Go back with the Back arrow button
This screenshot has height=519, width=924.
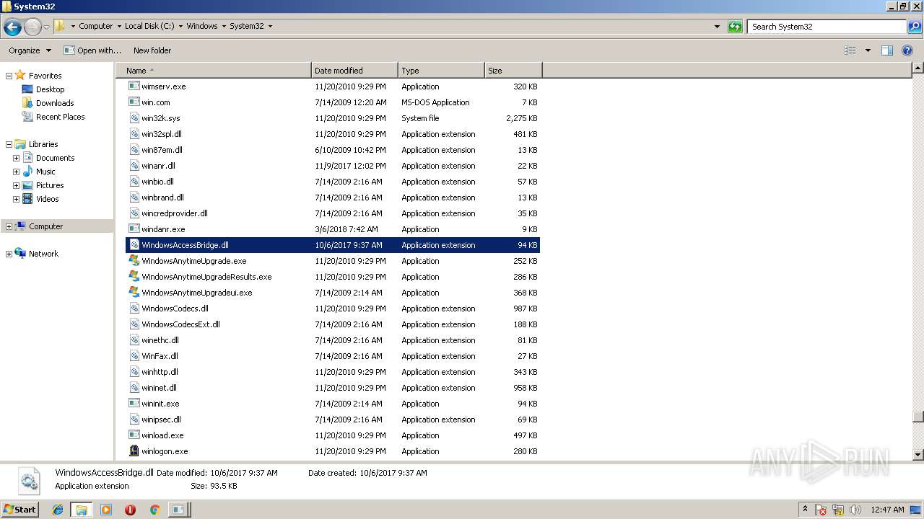12,27
